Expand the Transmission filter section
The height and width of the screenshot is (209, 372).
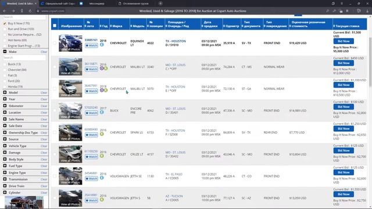coord(5,179)
